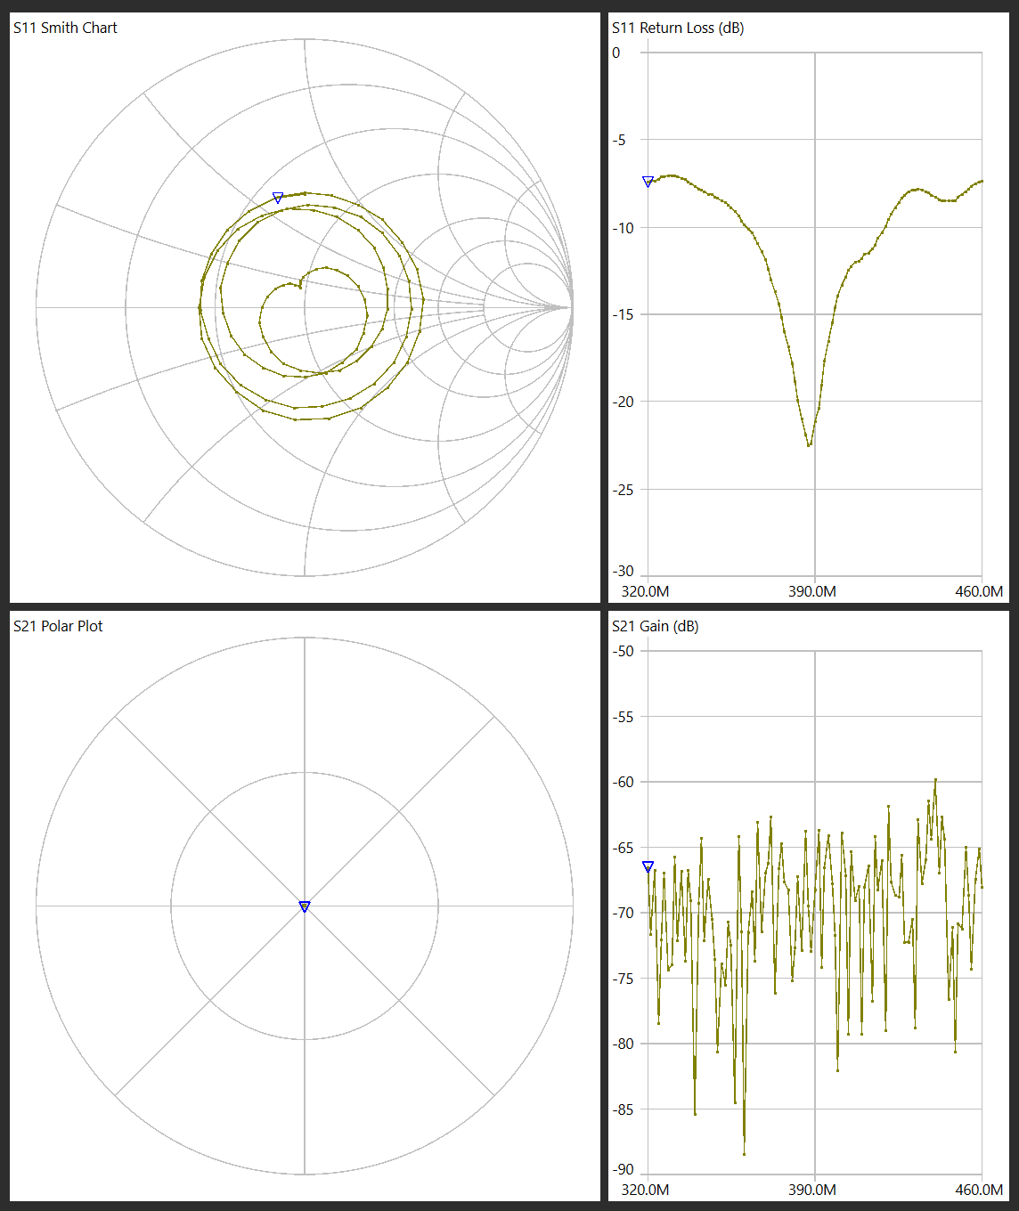Click the inner end of the Smith chart spiral
This screenshot has height=1211, width=1019.
301,287
